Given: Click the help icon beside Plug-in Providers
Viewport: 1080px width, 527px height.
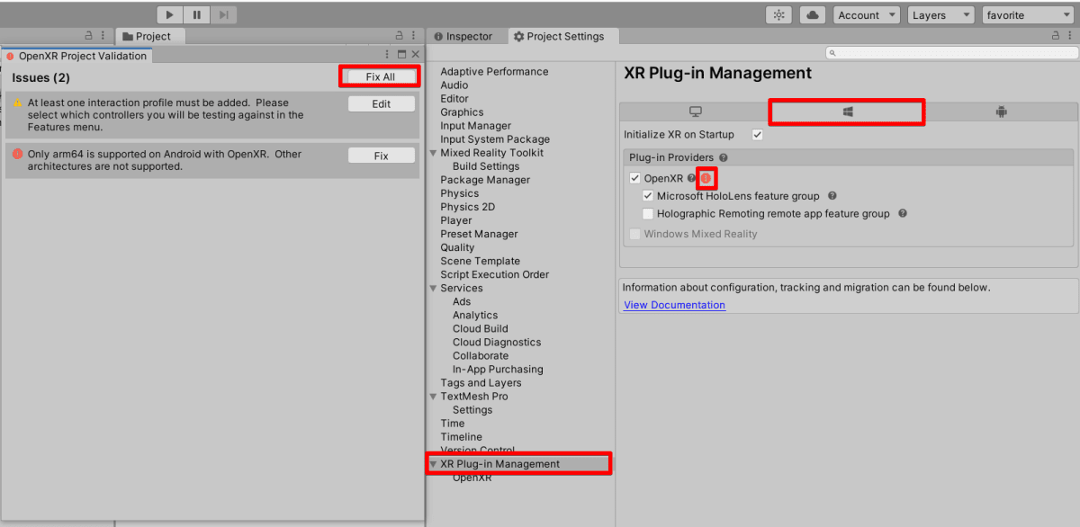Looking at the screenshot, I should click(x=724, y=157).
